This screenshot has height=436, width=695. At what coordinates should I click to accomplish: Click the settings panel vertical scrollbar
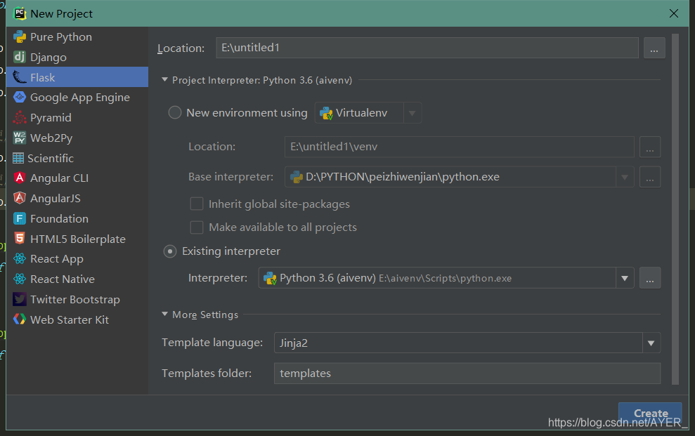675,209
